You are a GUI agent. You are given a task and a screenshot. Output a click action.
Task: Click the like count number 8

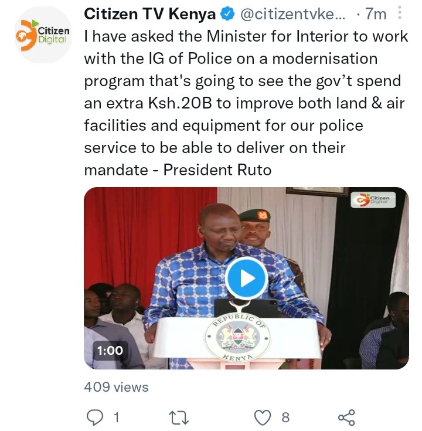pyautogui.click(x=285, y=418)
